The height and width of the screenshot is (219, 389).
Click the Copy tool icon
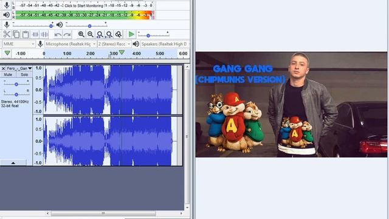point(16,34)
